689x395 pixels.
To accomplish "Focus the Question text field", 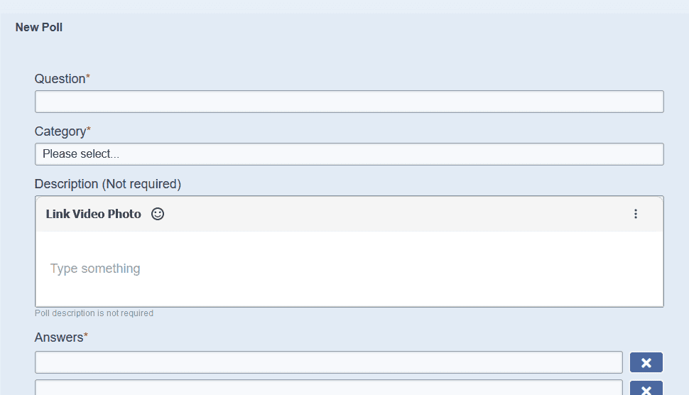I will pos(349,102).
